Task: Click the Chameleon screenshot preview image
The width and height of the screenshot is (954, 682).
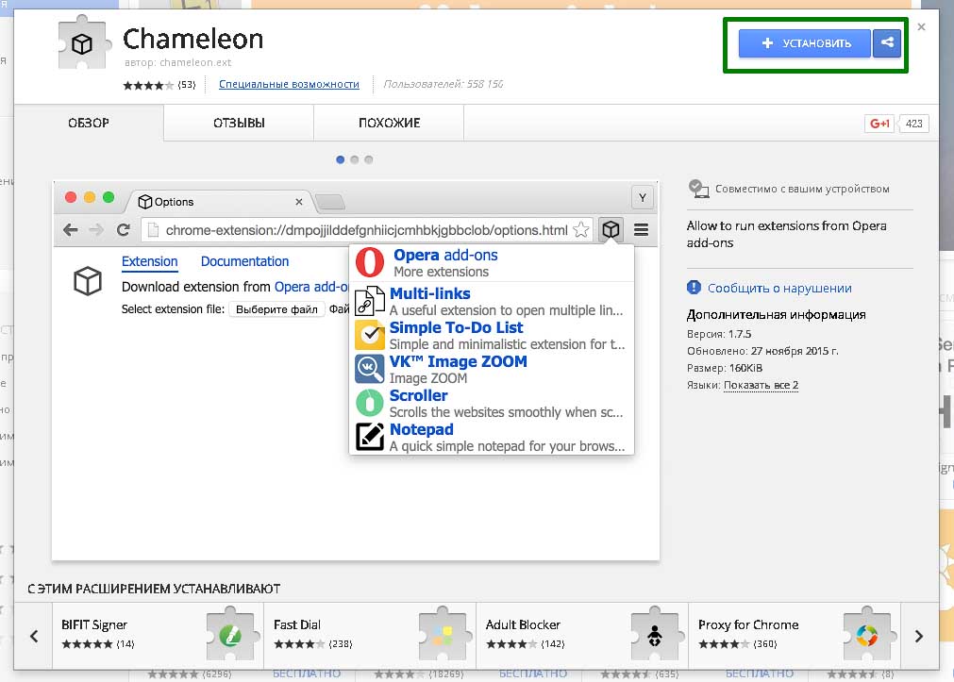Action: pyautogui.click(x=356, y=371)
